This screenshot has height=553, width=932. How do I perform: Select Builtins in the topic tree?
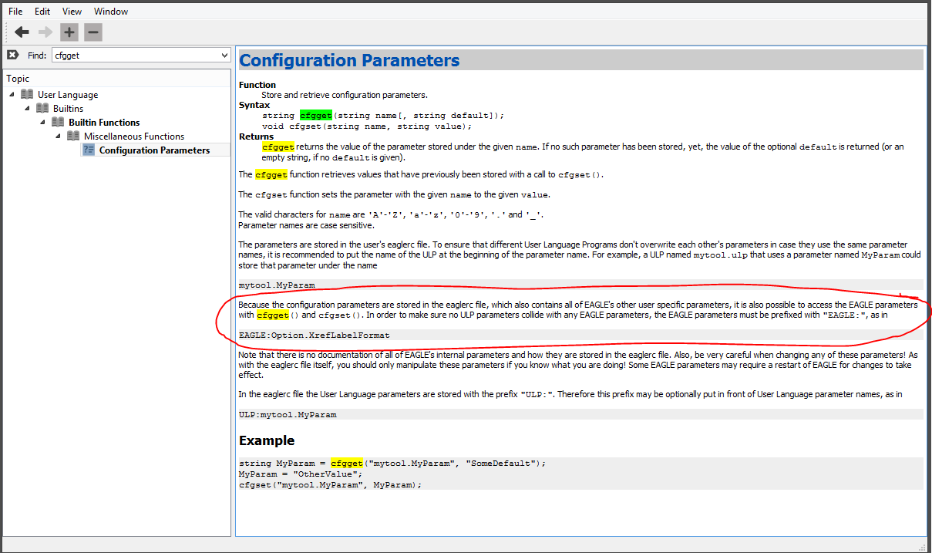click(x=68, y=109)
